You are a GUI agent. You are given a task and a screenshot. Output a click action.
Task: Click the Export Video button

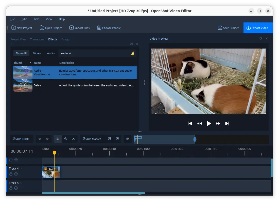click(x=257, y=28)
